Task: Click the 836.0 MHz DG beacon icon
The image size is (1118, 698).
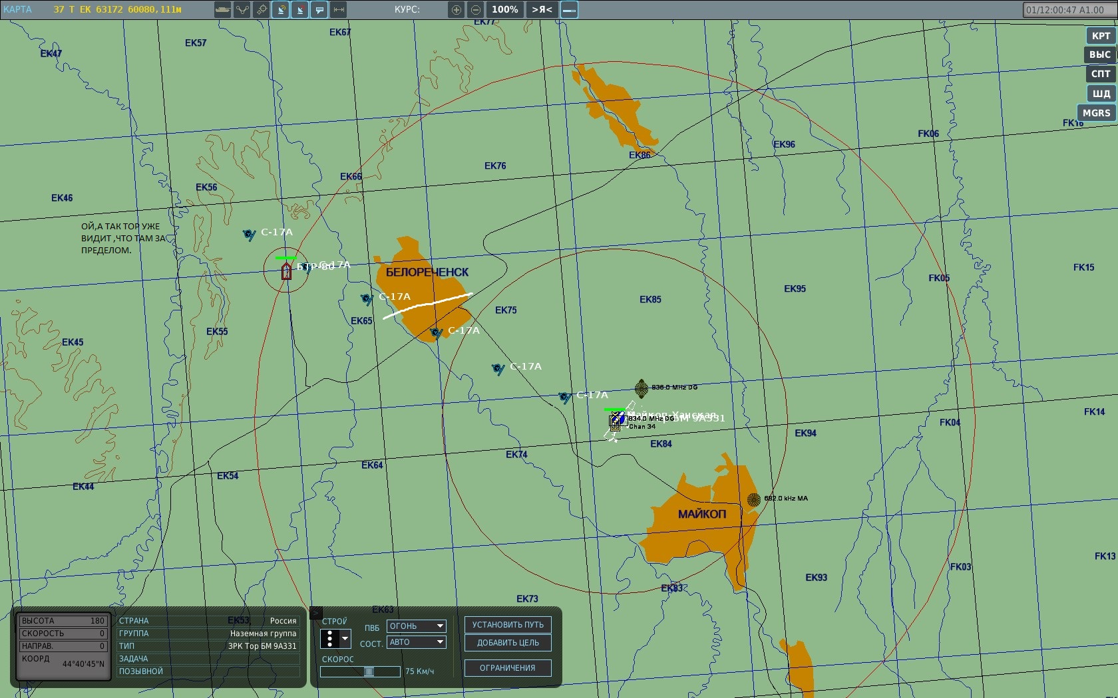Action: 642,388
